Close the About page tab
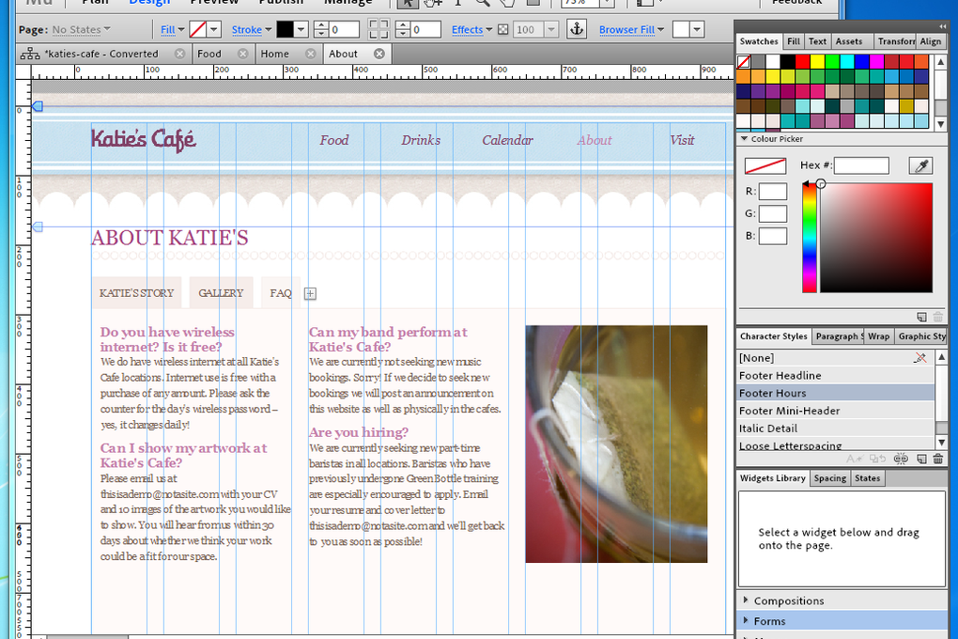The height and width of the screenshot is (639, 958). tap(379, 54)
